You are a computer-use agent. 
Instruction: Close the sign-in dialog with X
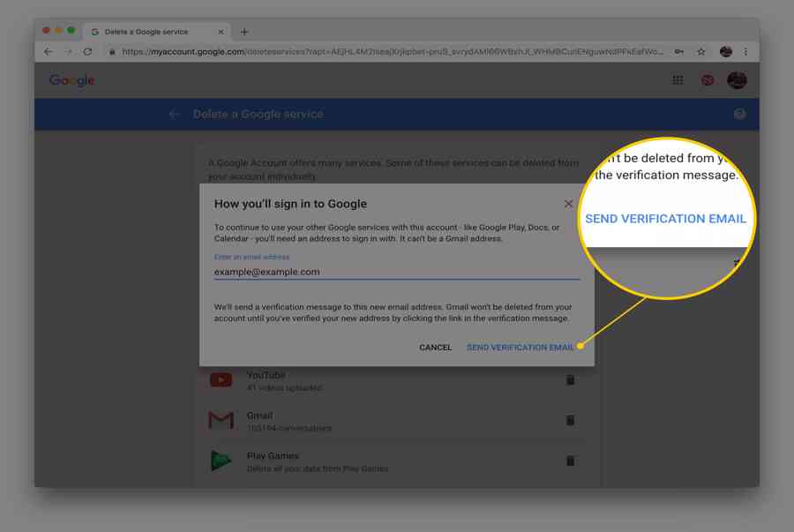[568, 204]
